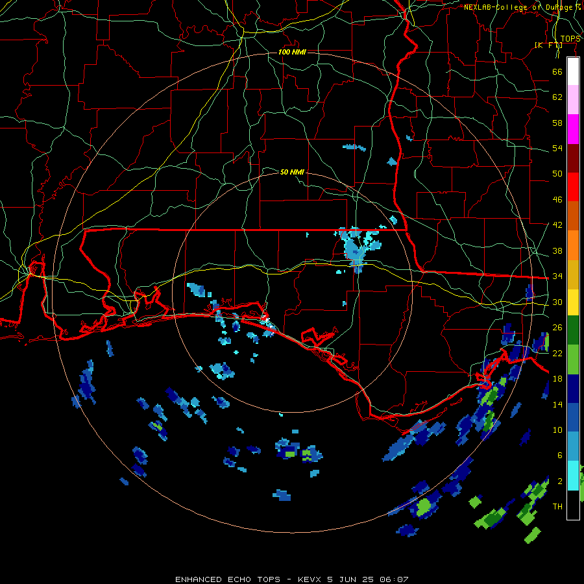Click the "TH" threshold label
This screenshot has width=584, height=584.
click(x=557, y=507)
